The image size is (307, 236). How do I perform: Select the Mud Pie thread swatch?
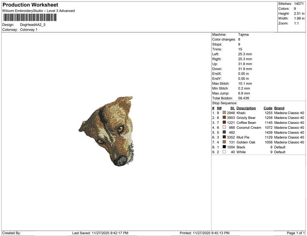224,137
